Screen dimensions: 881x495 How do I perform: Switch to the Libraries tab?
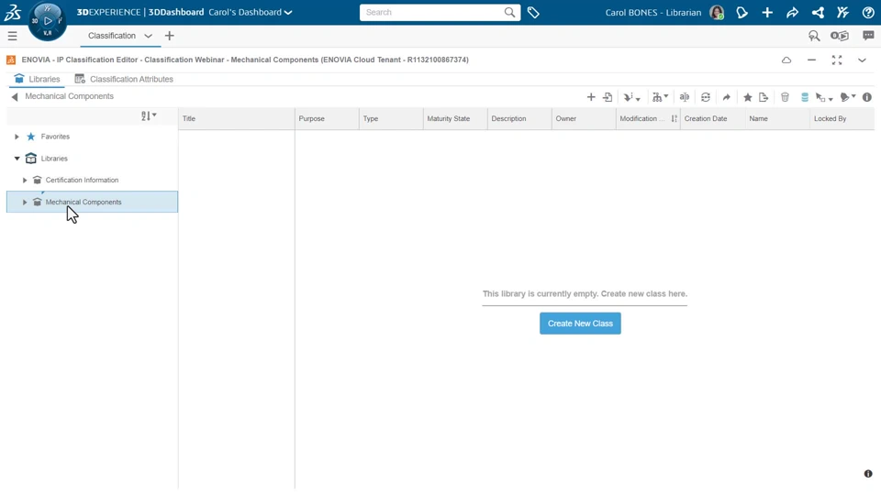(x=37, y=79)
